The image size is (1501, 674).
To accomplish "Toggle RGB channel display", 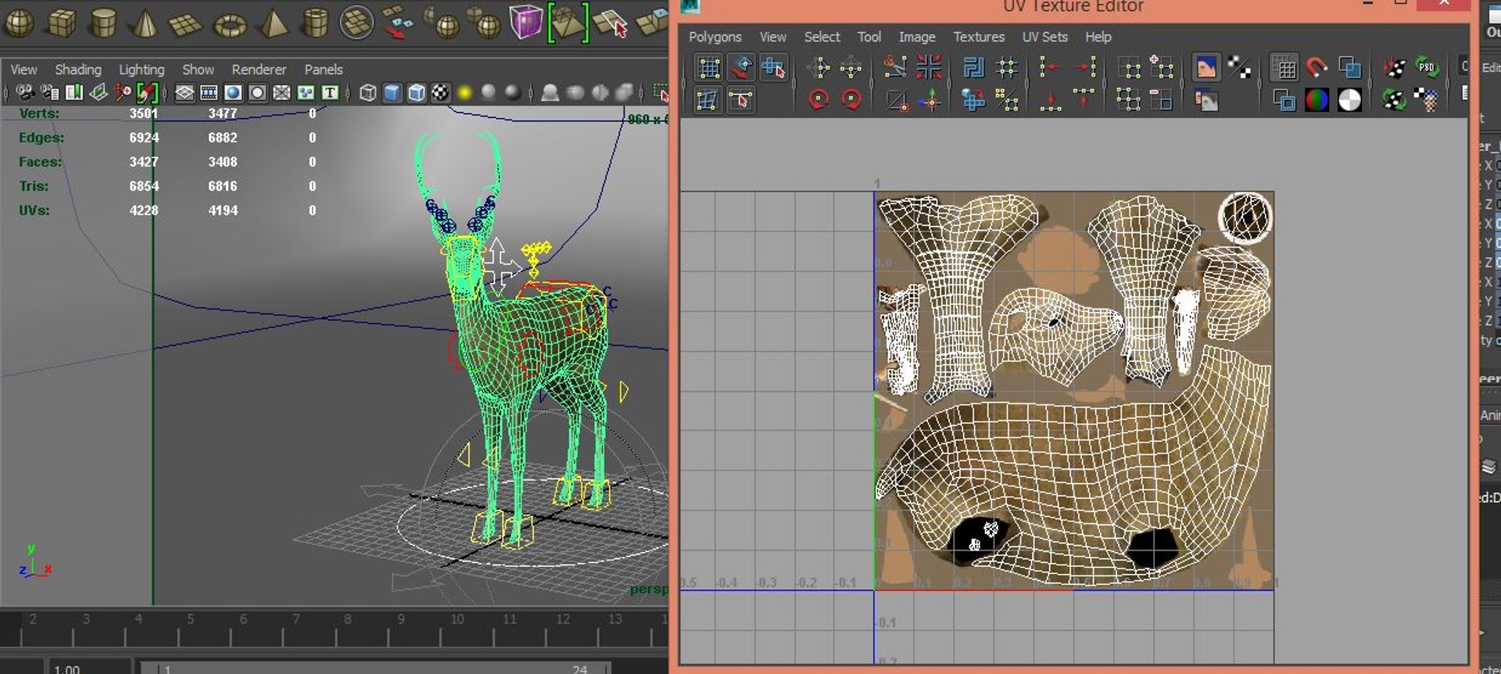I will click(1317, 100).
